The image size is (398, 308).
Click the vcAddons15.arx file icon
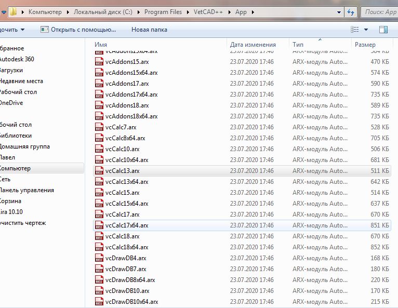[x=99, y=62]
